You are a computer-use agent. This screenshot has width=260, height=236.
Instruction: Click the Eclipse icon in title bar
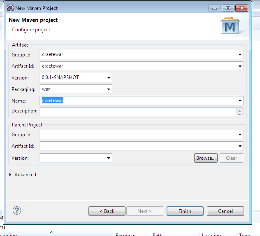pyautogui.click(x=10, y=8)
